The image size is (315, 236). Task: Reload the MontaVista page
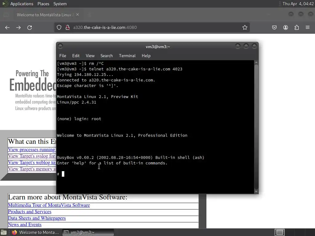pyautogui.click(x=30, y=27)
